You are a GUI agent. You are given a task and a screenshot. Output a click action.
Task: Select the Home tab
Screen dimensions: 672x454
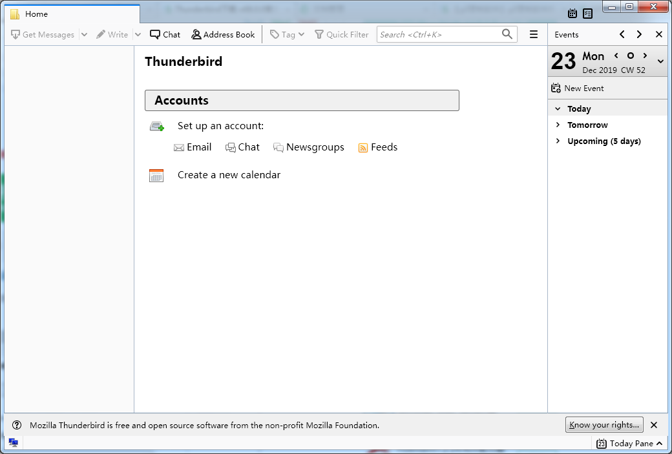[72, 14]
